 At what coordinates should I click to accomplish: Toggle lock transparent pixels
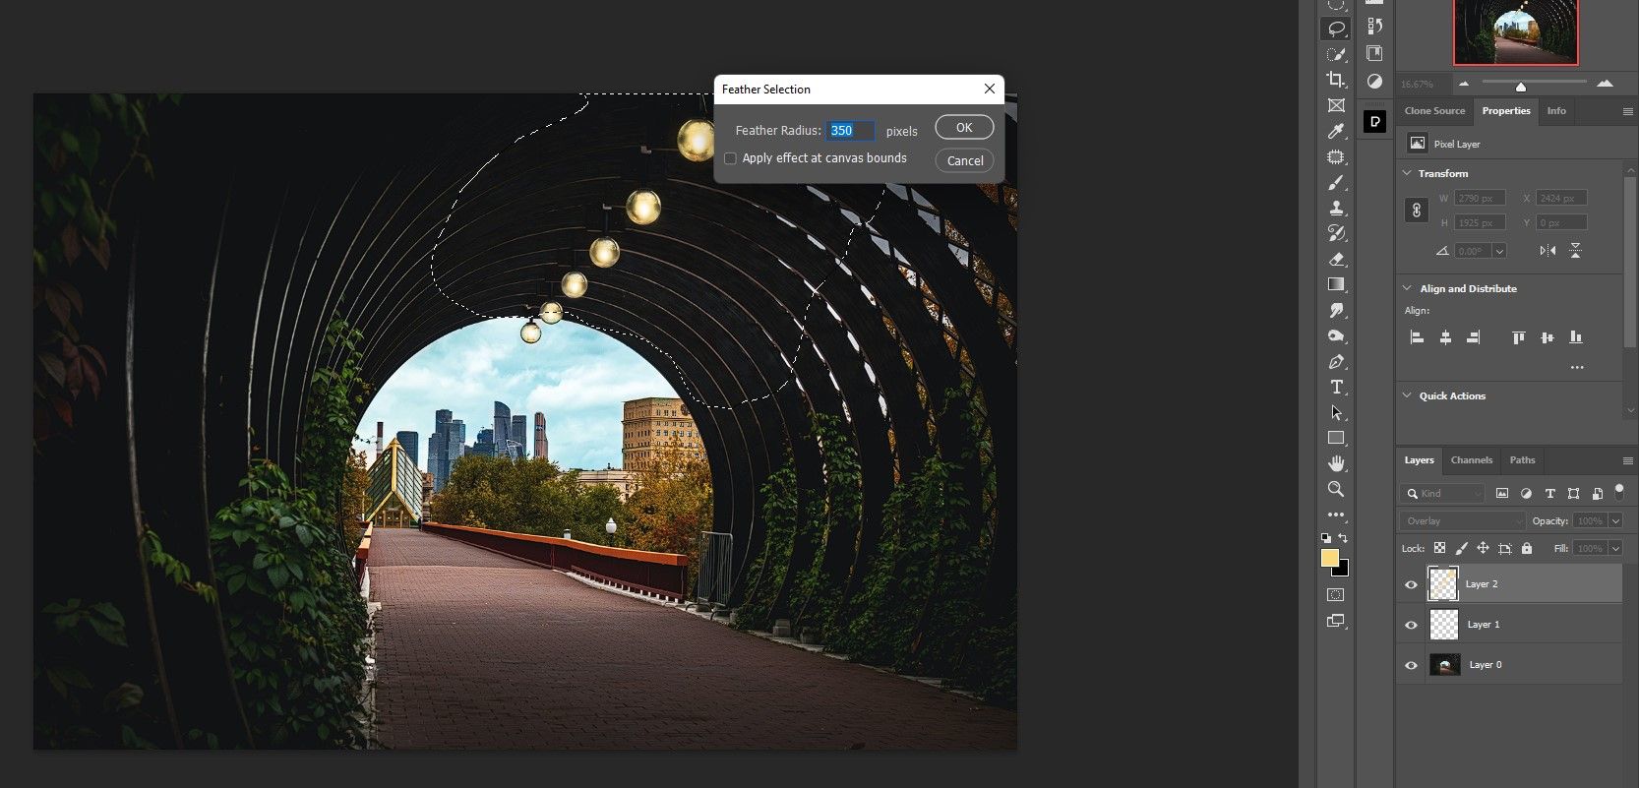(1440, 548)
